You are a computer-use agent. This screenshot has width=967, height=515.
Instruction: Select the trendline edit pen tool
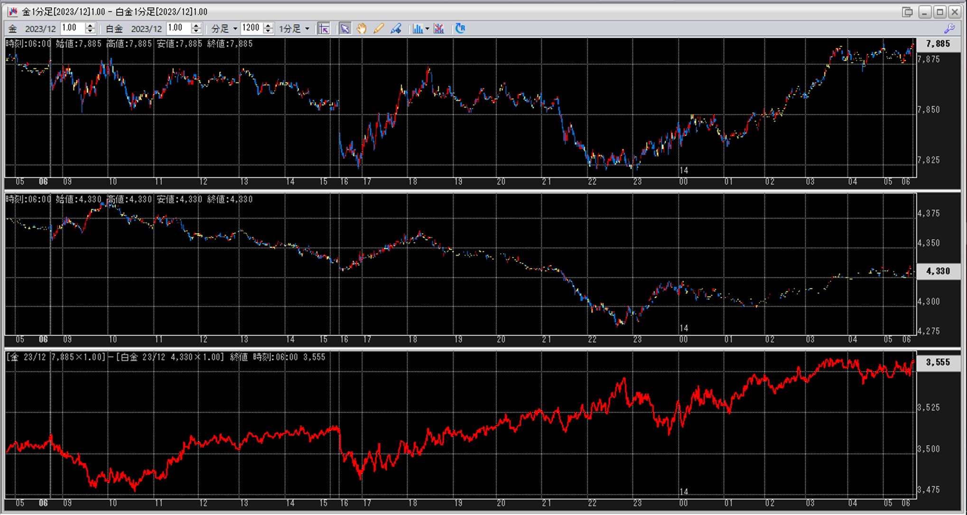[x=396, y=29]
